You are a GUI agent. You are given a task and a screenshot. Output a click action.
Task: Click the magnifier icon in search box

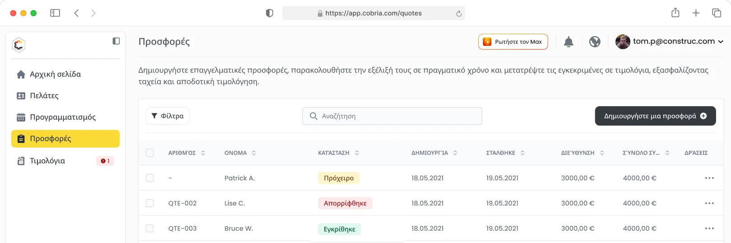tap(314, 116)
